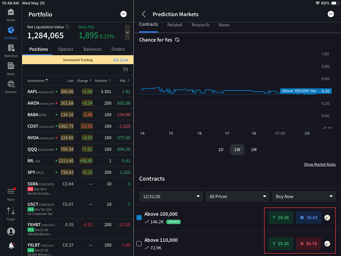Open the Show Market Rules link
The height and width of the screenshot is (256, 341).
click(x=320, y=164)
